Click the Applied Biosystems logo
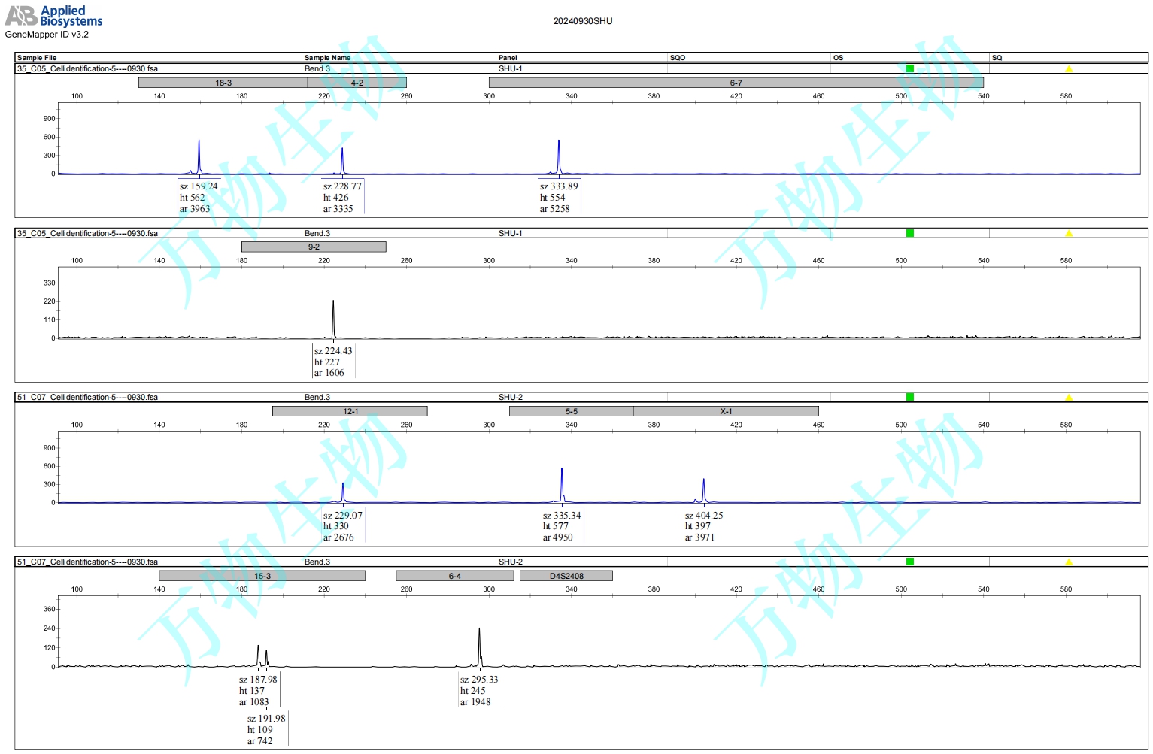1153x754 pixels. (54, 16)
